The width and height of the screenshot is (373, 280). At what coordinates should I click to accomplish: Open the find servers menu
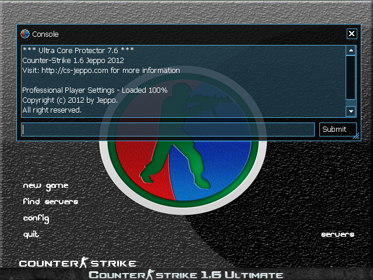click(51, 201)
